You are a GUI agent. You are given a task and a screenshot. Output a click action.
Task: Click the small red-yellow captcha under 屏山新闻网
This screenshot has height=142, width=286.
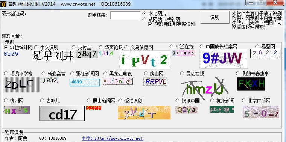tap(94, 108)
